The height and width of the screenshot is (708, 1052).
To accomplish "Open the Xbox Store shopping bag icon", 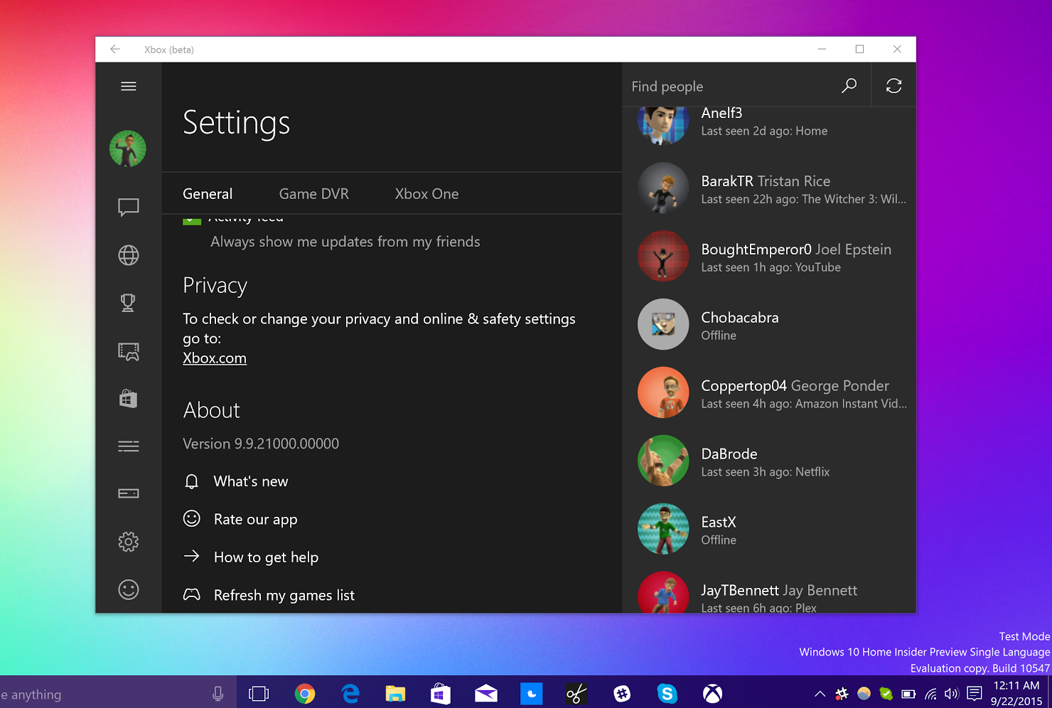I will 129,399.
